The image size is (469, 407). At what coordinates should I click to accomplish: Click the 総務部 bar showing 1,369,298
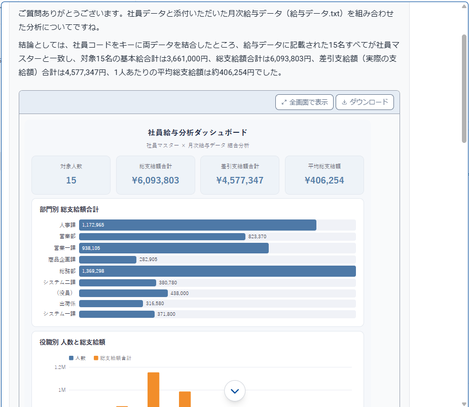point(218,271)
